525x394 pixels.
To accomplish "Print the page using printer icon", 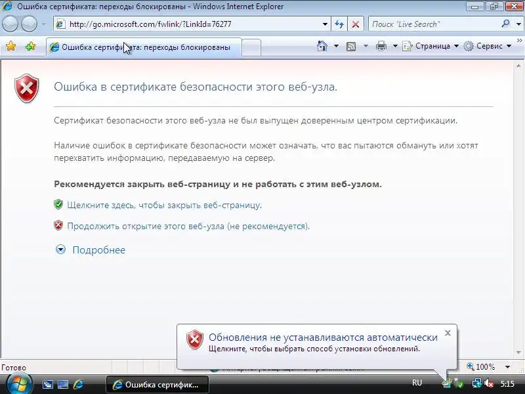I will click(381, 46).
